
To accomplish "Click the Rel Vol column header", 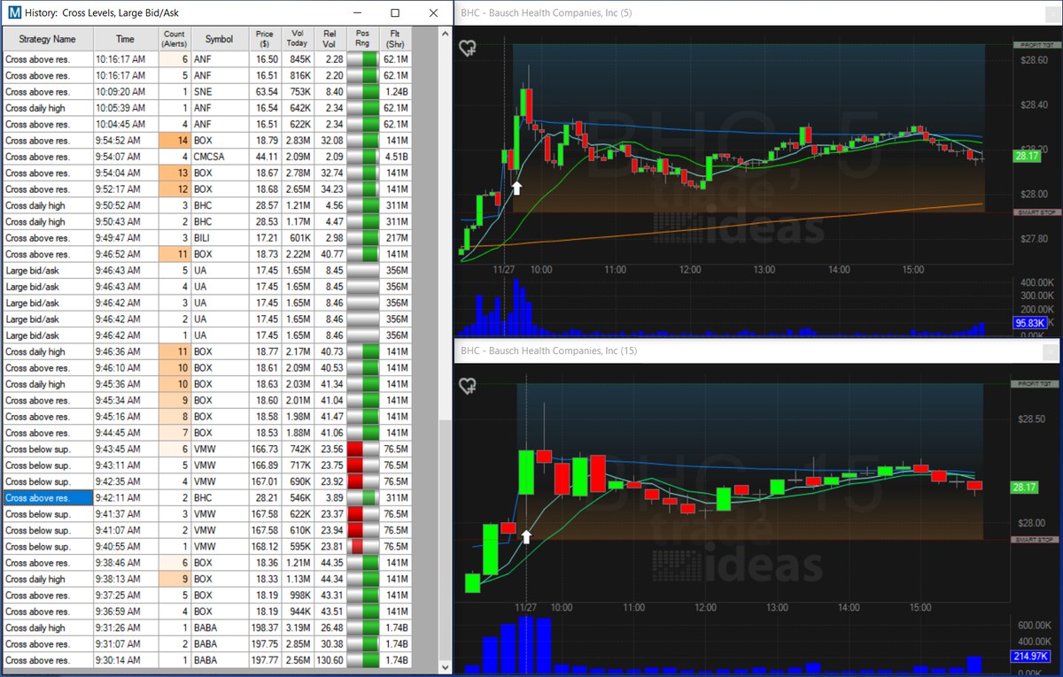I will tap(330, 39).
